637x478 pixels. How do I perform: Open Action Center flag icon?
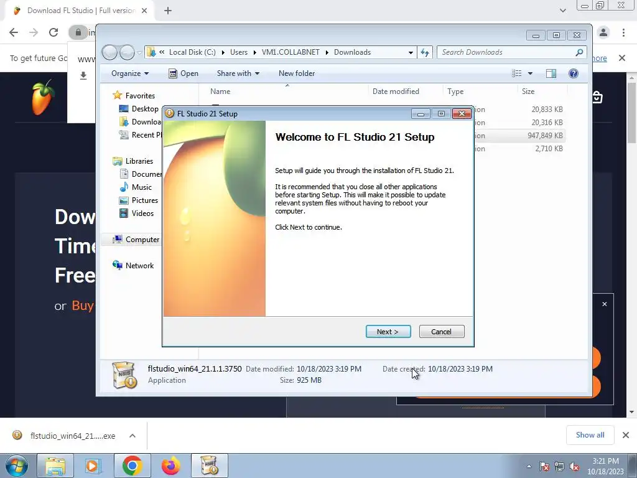click(x=544, y=466)
